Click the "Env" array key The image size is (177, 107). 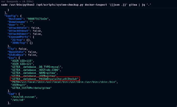[12, 58]
